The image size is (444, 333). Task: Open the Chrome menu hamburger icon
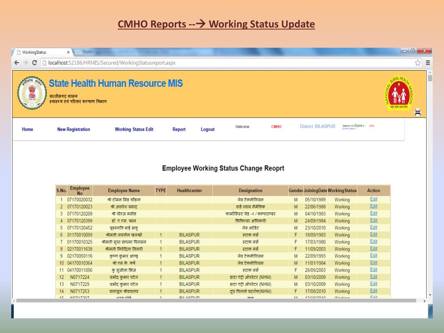[428, 62]
